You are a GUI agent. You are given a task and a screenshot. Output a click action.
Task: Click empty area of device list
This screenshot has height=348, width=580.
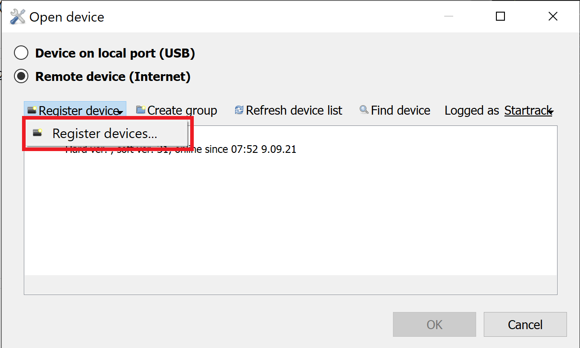click(x=290, y=216)
